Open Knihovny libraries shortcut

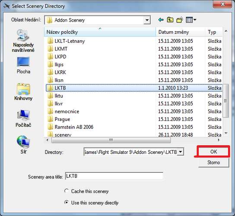tap(23, 92)
